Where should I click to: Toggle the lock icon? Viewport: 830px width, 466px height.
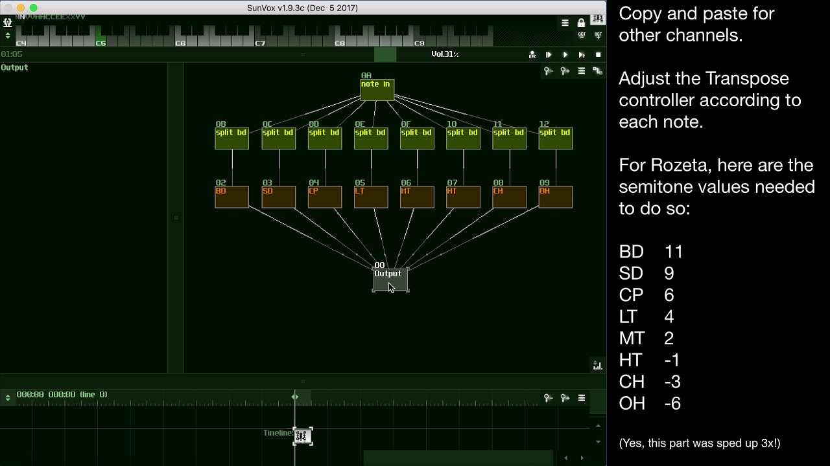coord(581,23)
